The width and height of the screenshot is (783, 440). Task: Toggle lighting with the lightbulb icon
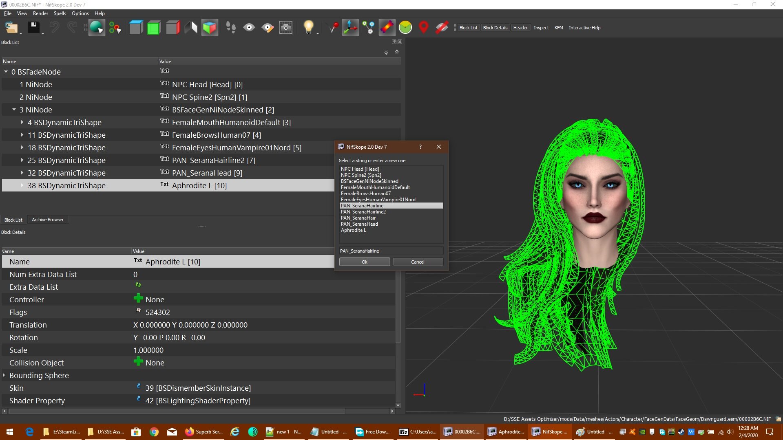[308, 28]
